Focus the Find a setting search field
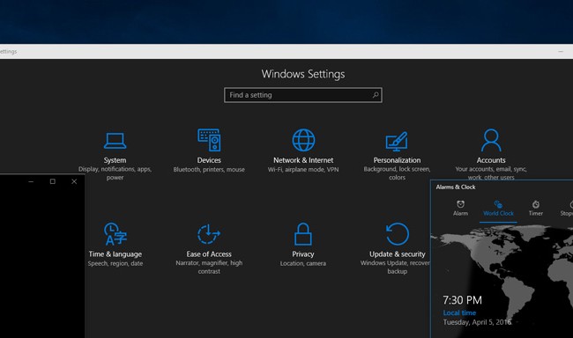Image resolution: width=573 pixels, height=338 pixels. pos(303,95)
